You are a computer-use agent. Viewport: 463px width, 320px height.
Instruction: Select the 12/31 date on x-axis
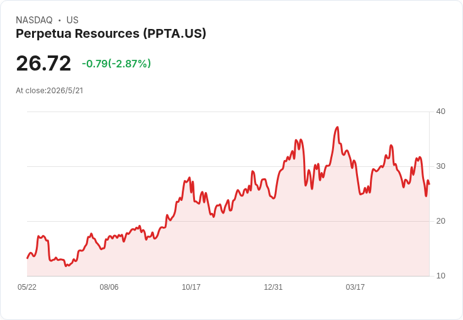click(273, 287)
